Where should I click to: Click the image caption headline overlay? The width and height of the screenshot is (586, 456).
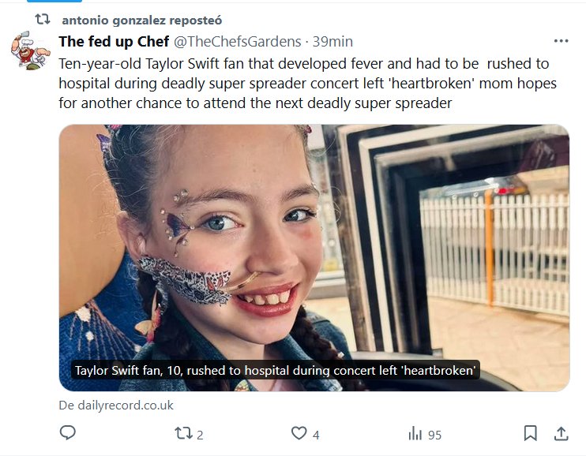click(x=276, y=371)
